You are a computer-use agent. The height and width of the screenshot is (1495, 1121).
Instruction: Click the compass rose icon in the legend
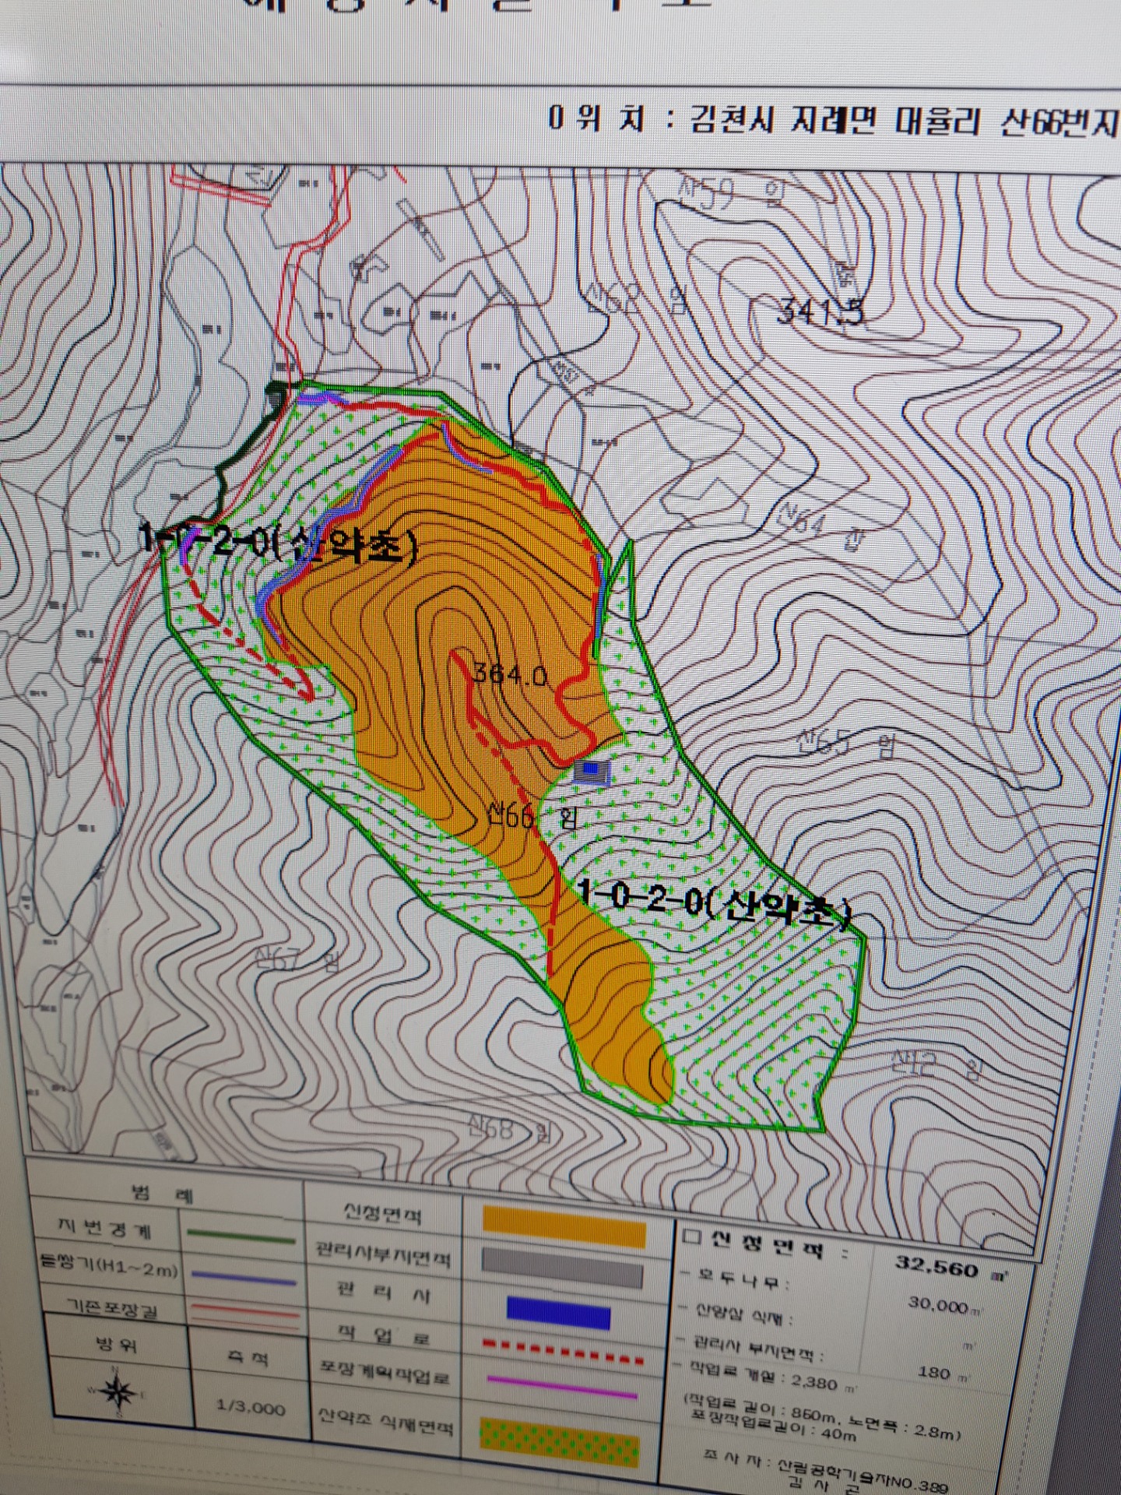[x=117, y=1392]
